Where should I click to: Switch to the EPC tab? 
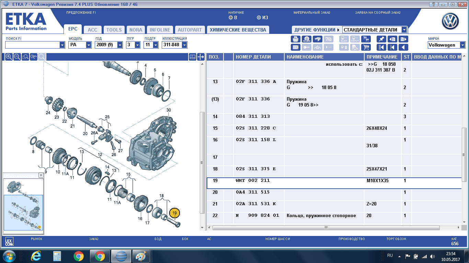[x=72, y=29]
